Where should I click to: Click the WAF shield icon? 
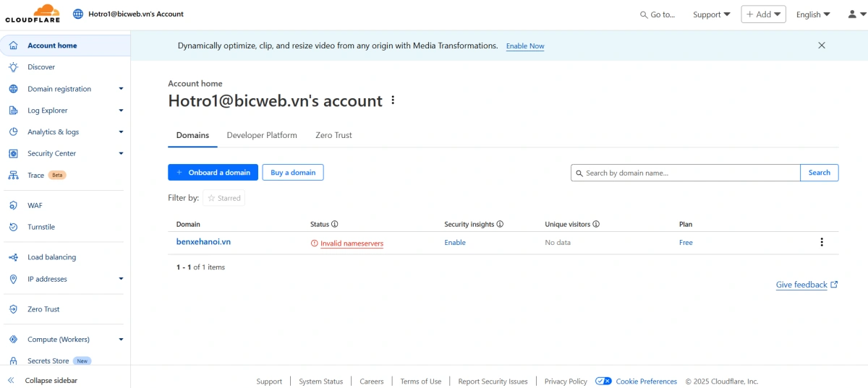pos(13,205)
